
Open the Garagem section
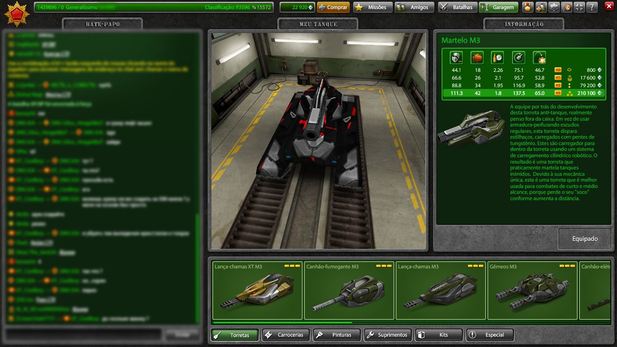pyautogui.click(x=498, y=7)
